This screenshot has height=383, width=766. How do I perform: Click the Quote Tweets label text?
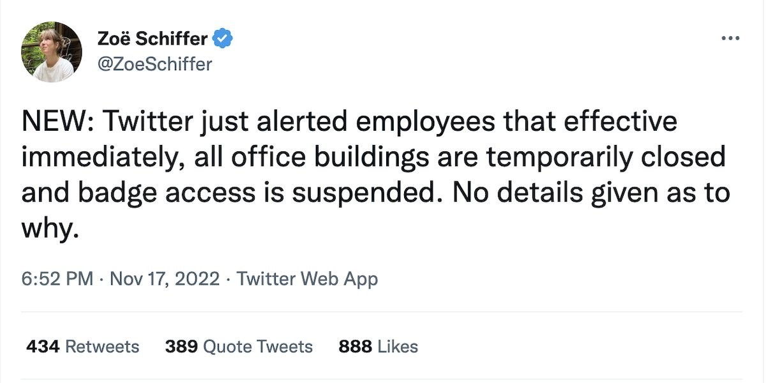pos(259,347)
